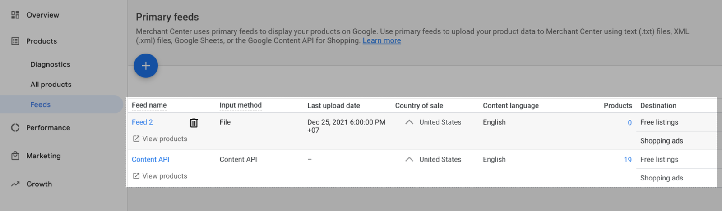Screen dimensions: 722x211
Task: Click the Products list icon in sidebar
Action: (x=15, y=41)
